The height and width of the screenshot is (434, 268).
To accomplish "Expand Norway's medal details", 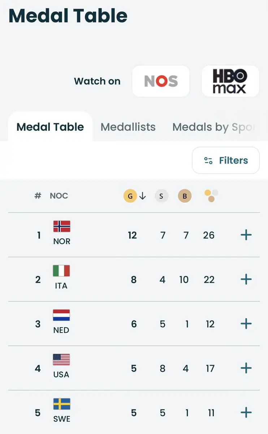I will click(246, 235).
